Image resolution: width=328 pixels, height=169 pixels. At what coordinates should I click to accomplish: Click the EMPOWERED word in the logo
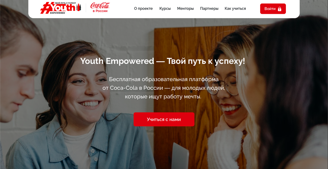57,13
